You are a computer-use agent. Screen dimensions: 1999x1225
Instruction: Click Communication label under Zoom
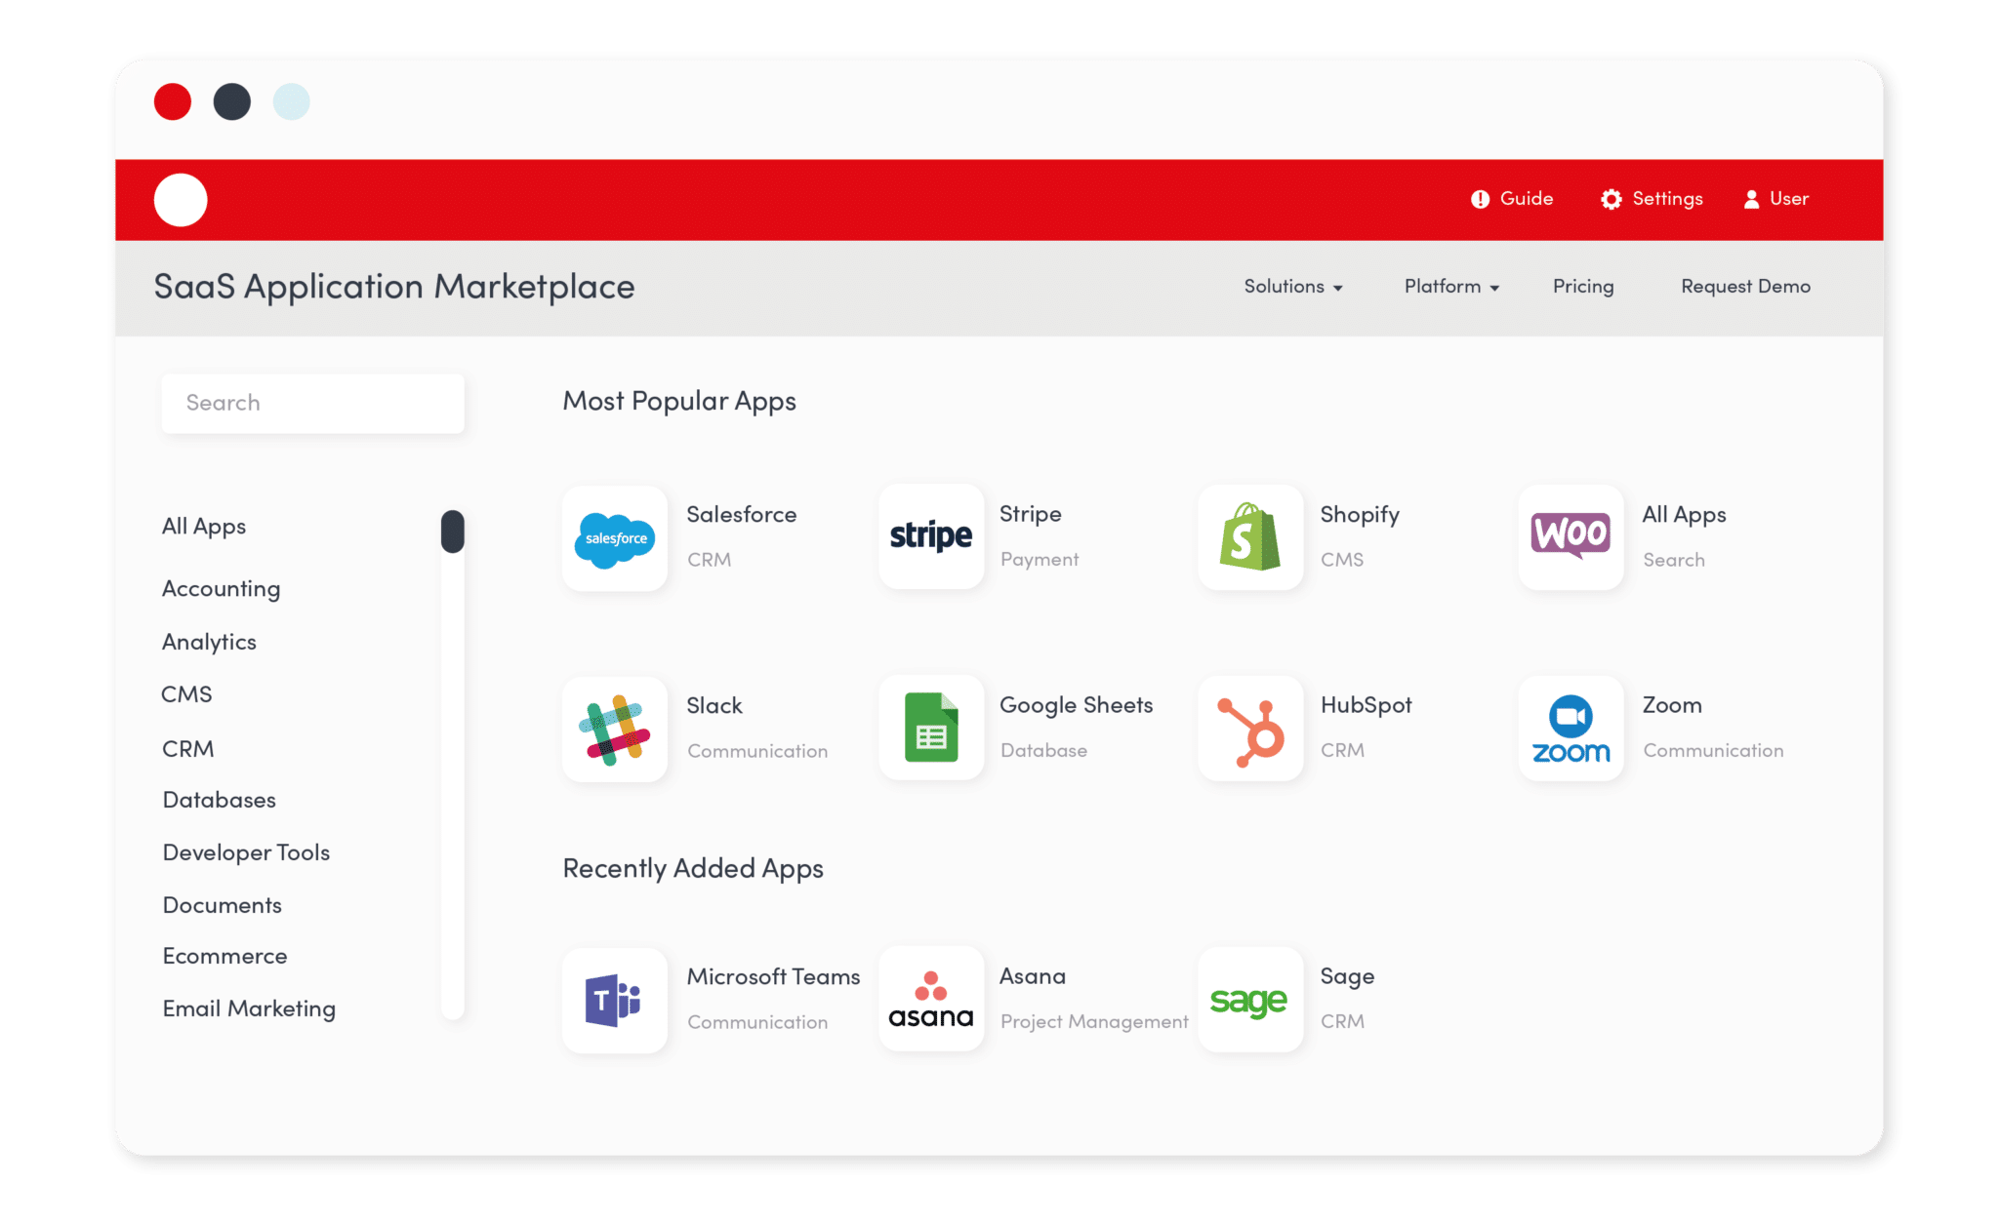pos(1713,751)
